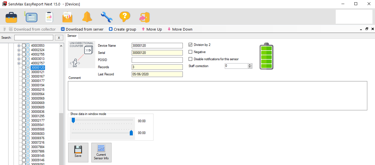Screen dimensions: 375x165
Task: Open the Devices list toolbar icon
Action: point(31,17)
